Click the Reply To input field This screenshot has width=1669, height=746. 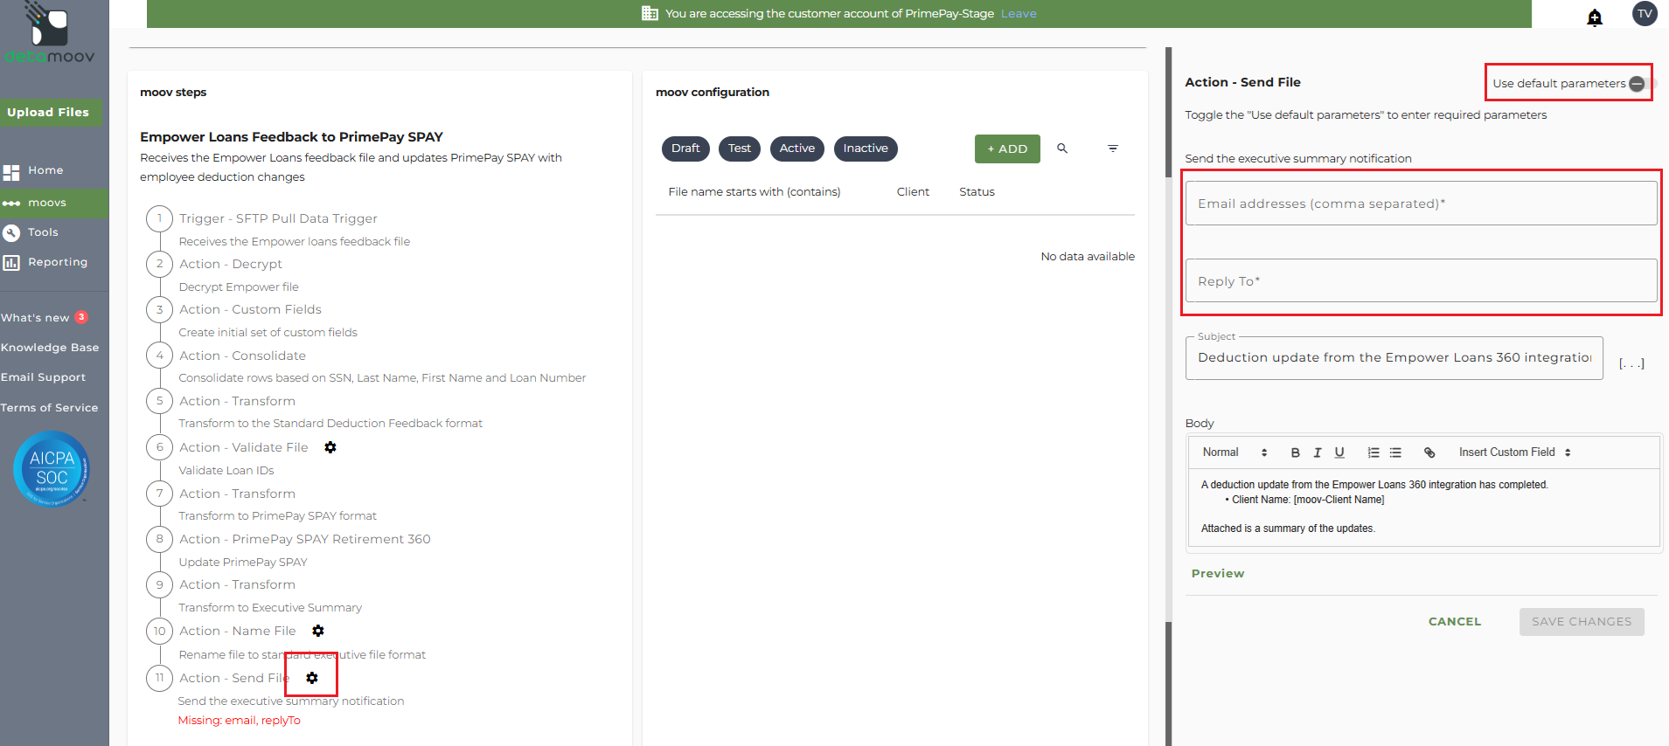click(1421, 281)
